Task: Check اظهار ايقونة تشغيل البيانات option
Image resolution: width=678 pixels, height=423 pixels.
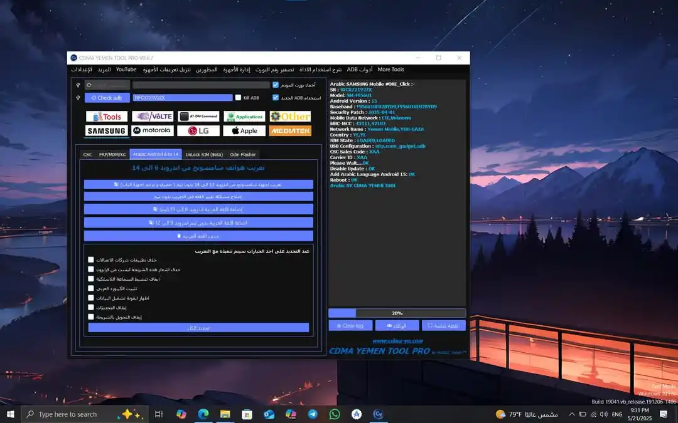Action: [91, 298]
